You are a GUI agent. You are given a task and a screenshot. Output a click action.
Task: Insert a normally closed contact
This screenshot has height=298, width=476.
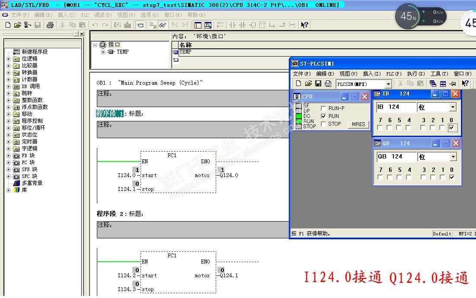coord(242,25)
